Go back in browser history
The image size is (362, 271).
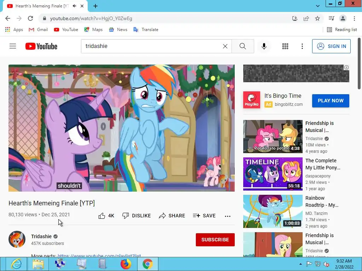point(8,18)
